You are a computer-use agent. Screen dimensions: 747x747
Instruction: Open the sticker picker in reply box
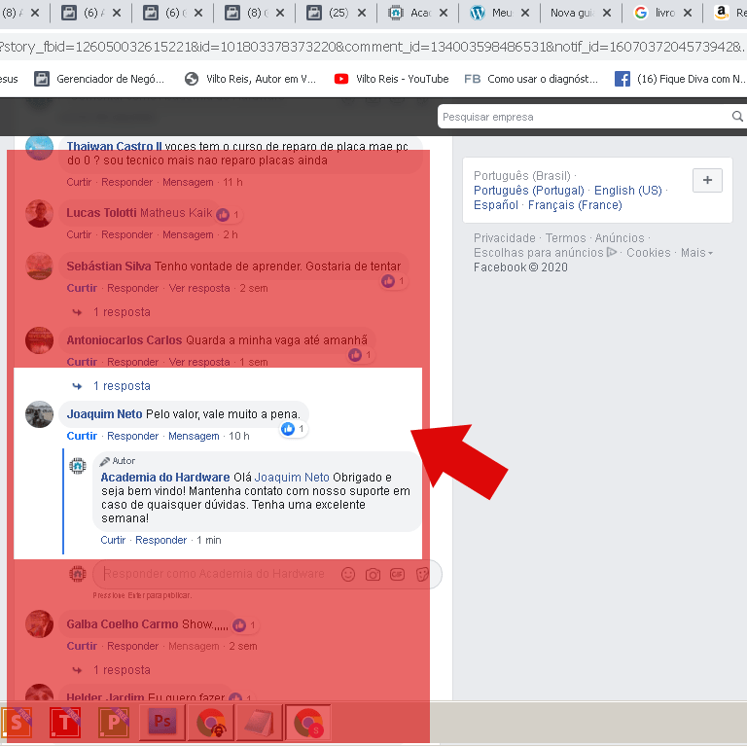coord(422,575)
